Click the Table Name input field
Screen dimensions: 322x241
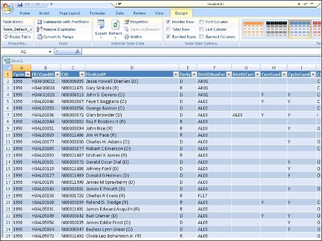[18, 29]
